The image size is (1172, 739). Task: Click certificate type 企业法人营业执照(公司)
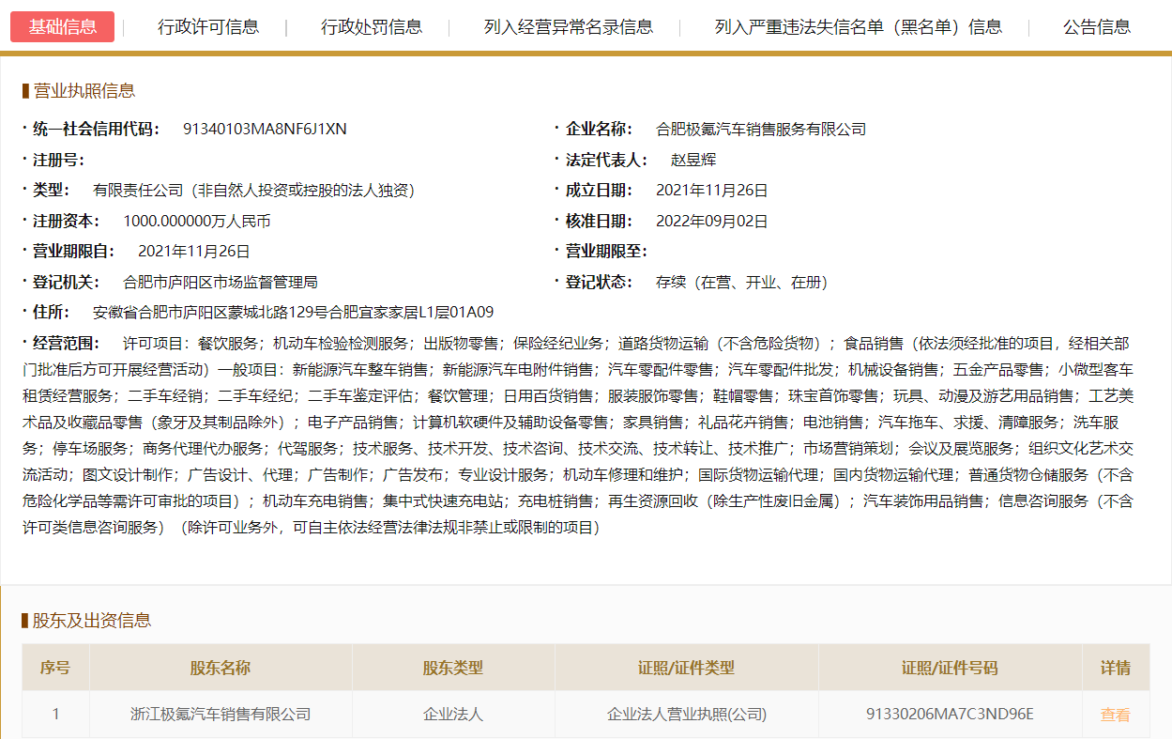coord(687,715)
